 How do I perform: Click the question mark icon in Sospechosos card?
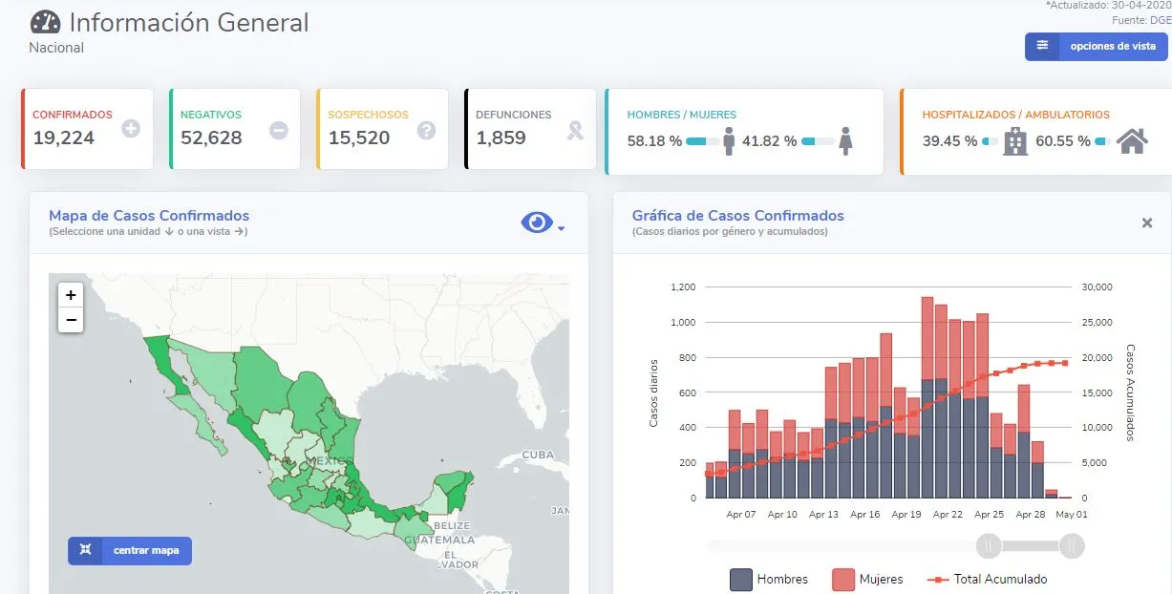coord(426,129)
